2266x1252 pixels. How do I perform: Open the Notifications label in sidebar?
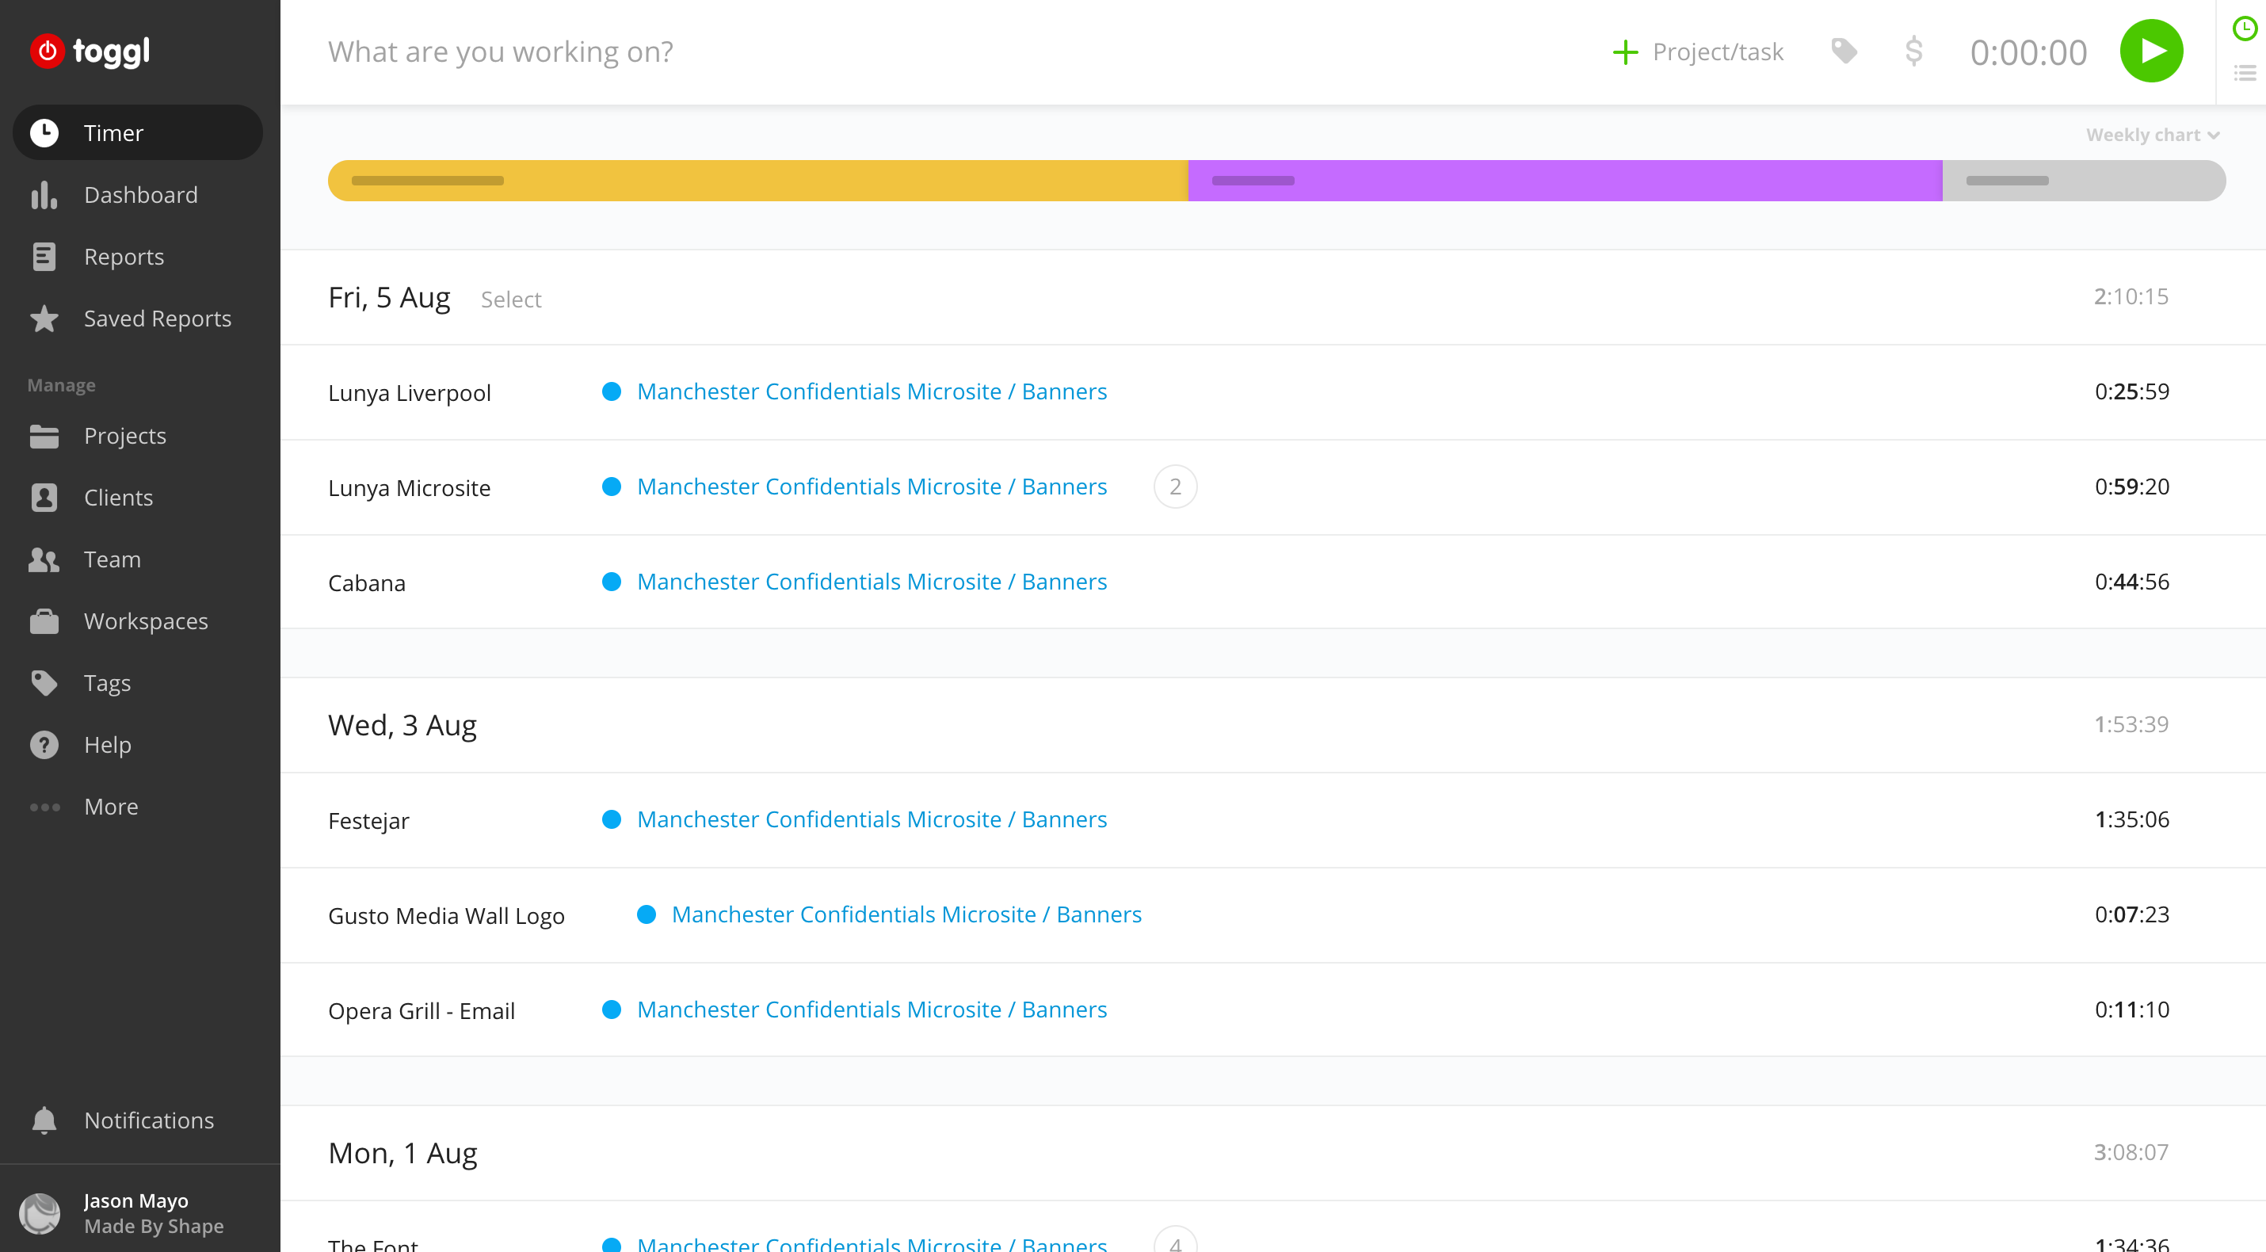pyautogui.click(x=149, y=1121)
